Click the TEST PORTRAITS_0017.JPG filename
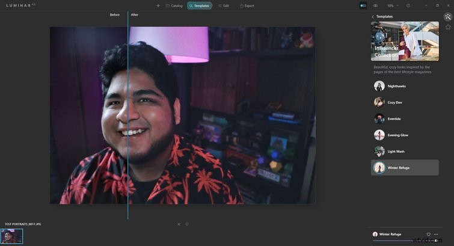 [23, 224]
